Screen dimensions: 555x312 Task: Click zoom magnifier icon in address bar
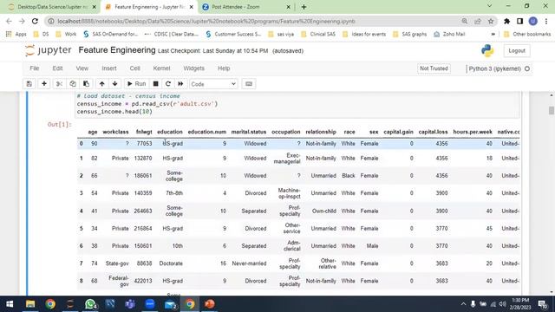(465, 21)
